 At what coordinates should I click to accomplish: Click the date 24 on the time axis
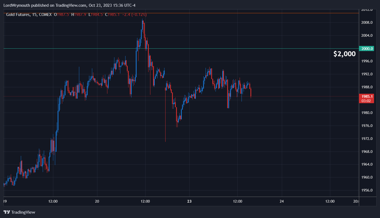282,201
